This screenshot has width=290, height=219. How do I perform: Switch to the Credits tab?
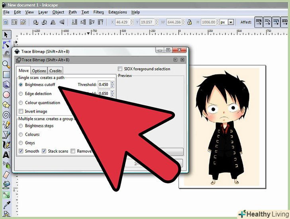click(x=55, y=71)
